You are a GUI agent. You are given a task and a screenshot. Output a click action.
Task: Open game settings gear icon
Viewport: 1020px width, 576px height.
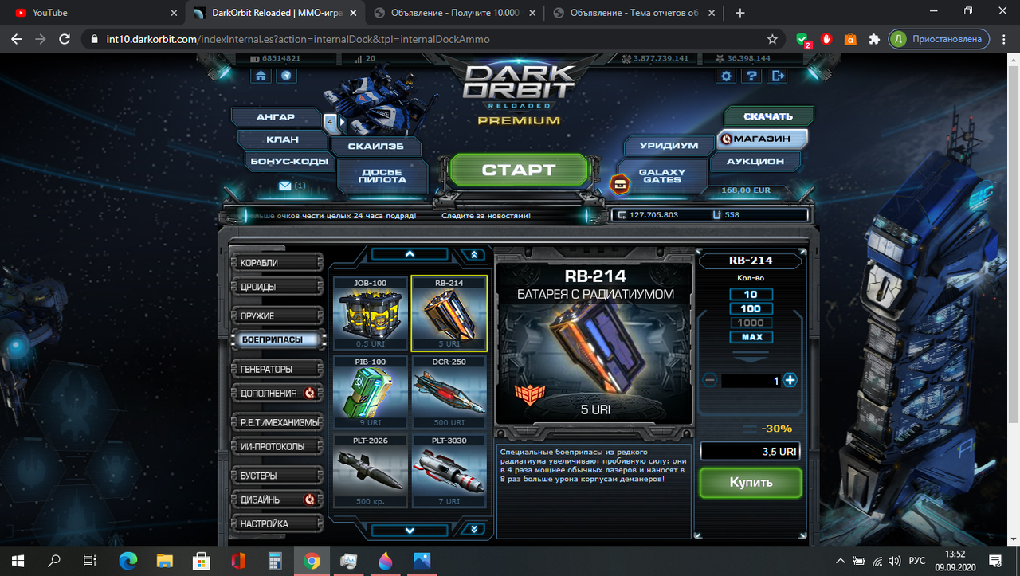725,76
